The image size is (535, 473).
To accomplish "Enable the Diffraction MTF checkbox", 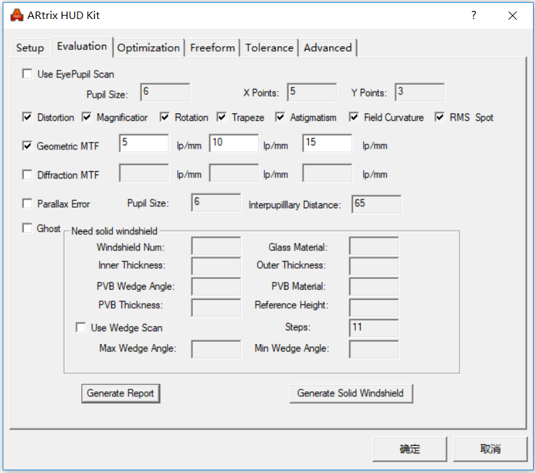I will pyautogui.click(x=27, y=174).
